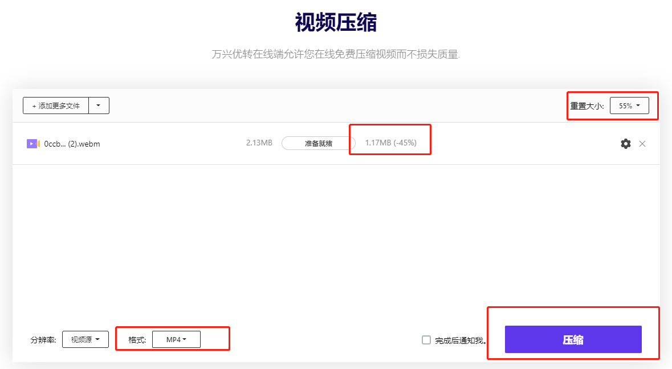Click the 添加更多文件 button
Viewport: 672px width, 369px height.
[x=56, y=106]
